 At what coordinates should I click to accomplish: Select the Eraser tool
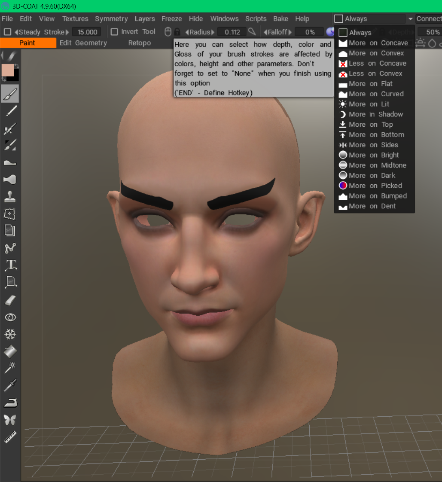[10, 300]
